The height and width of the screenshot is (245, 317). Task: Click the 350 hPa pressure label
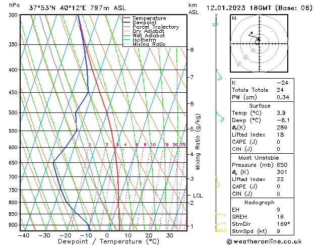pos(14,44)
